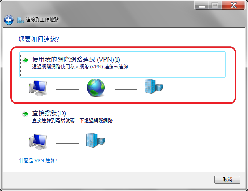Screen dimensions: 248x191
Task: Select 使用我的網際網路連線 (VPN) option
Action: [122, 64]
